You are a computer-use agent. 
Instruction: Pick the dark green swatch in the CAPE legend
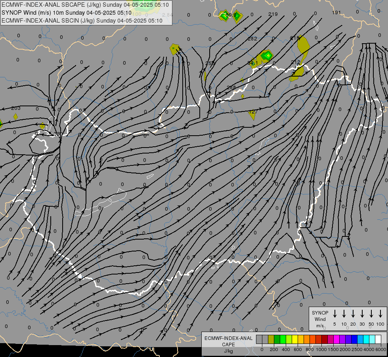pyautogui.click(x=277, y=340)
